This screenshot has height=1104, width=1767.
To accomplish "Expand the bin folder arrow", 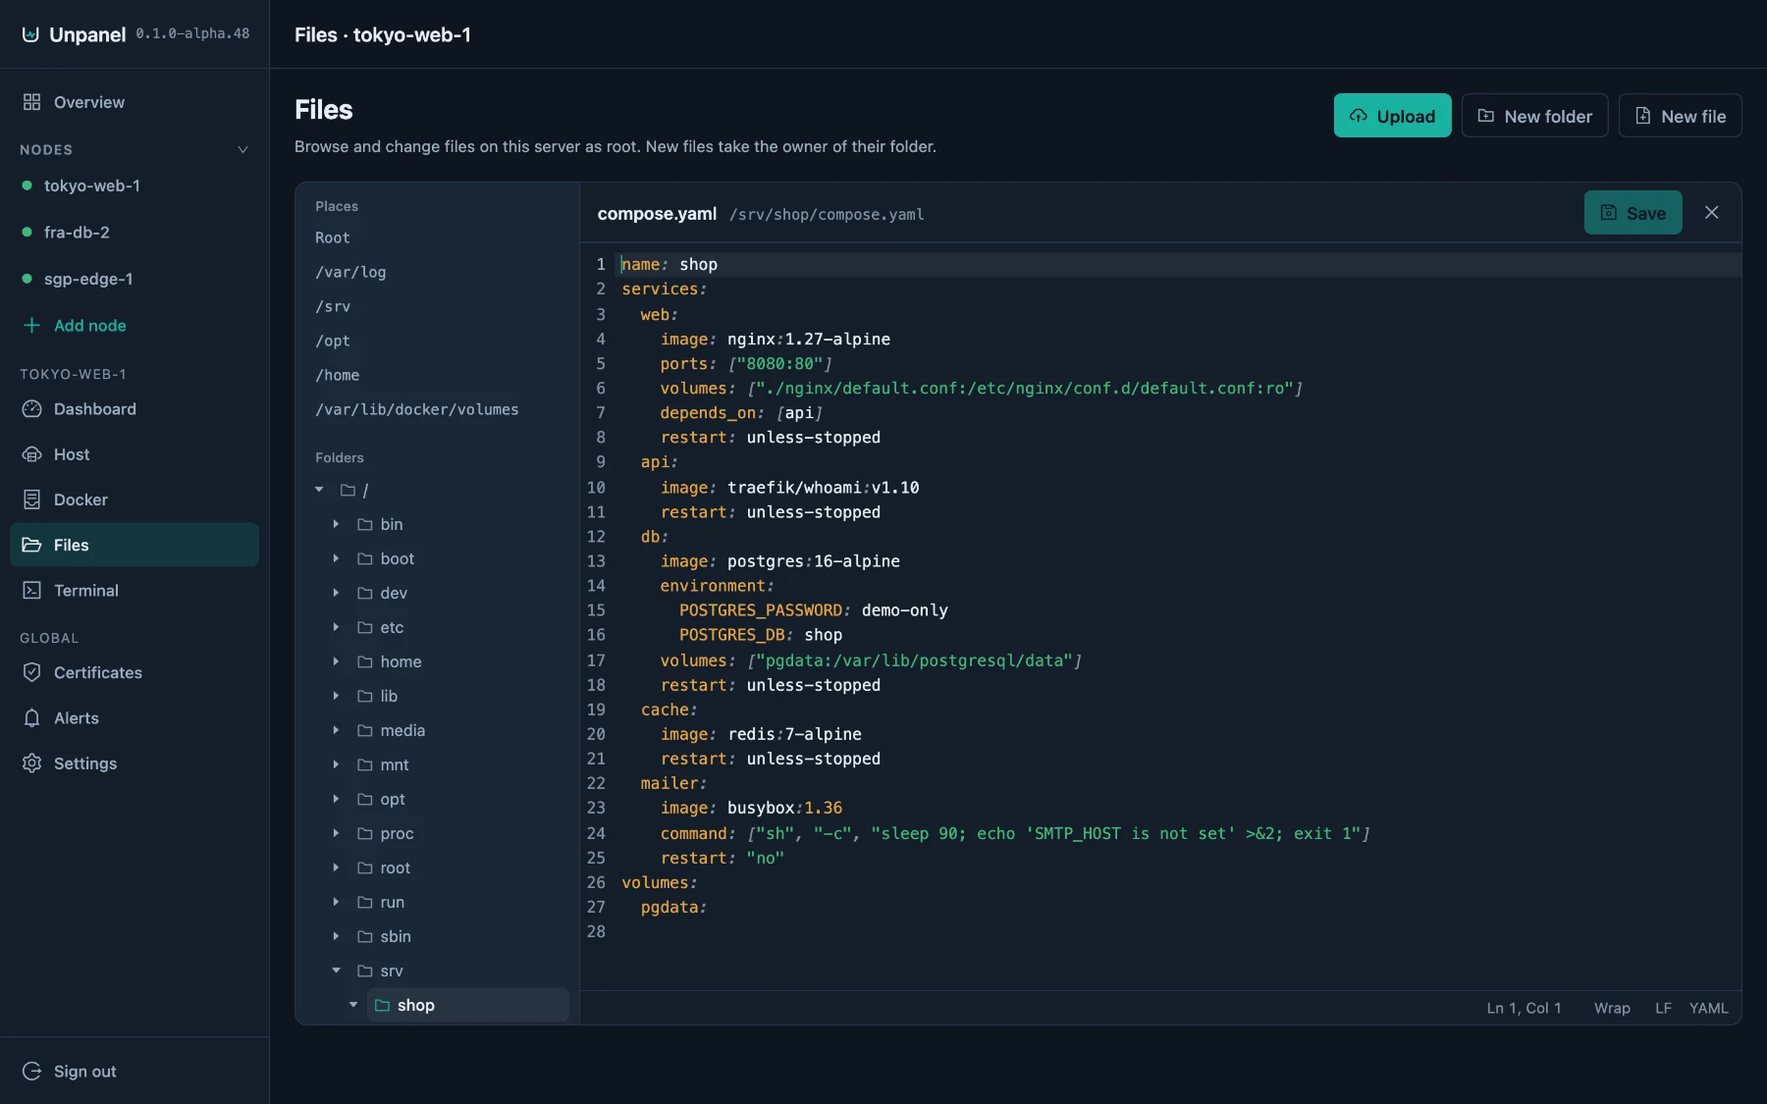I will click(336, 524).
